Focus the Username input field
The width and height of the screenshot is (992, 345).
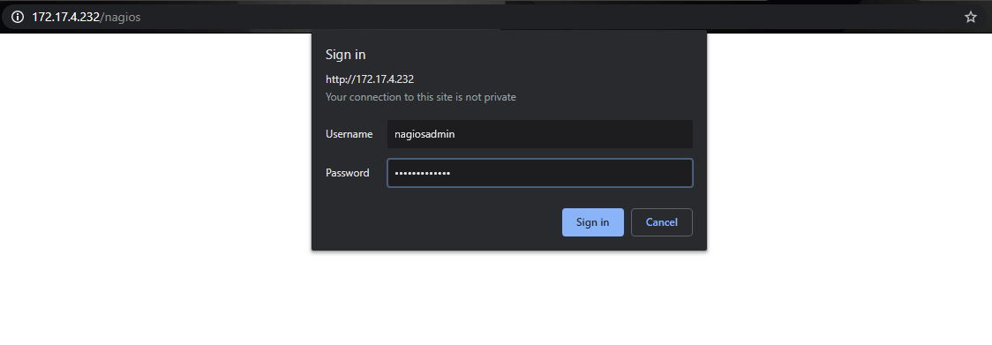tap(539, 134)
